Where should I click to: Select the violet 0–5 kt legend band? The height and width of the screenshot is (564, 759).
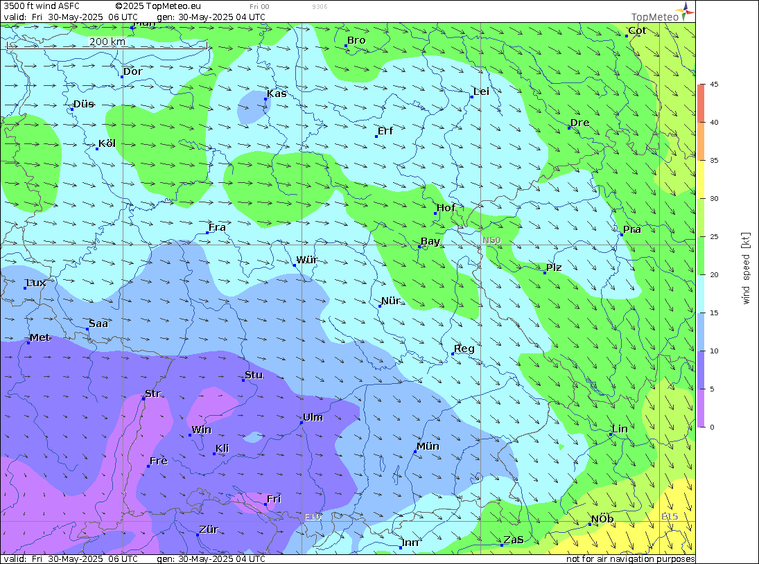[701, 408]
